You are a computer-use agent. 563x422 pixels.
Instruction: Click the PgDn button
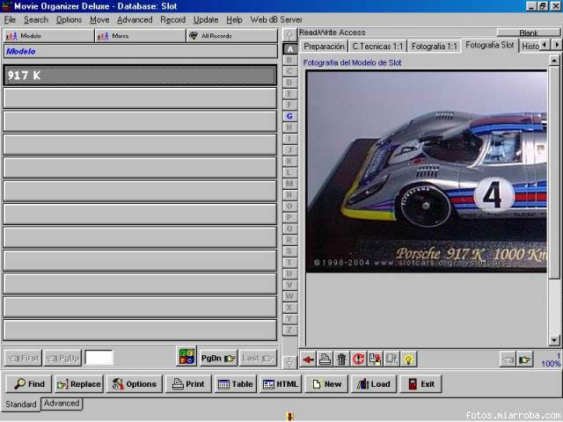pos(218,358)
